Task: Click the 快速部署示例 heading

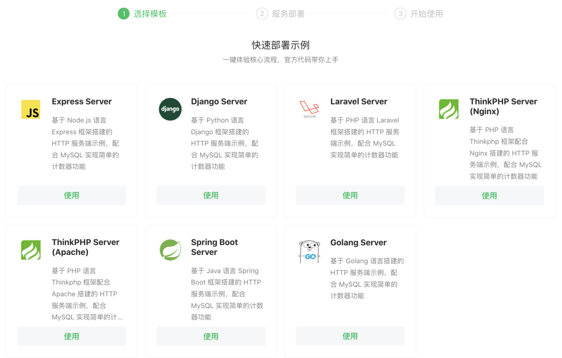Action: click(280, 45)
